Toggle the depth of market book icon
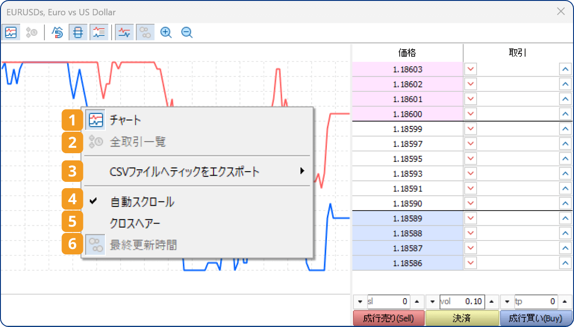Screen dimensions: 574x327 point(78,32)
